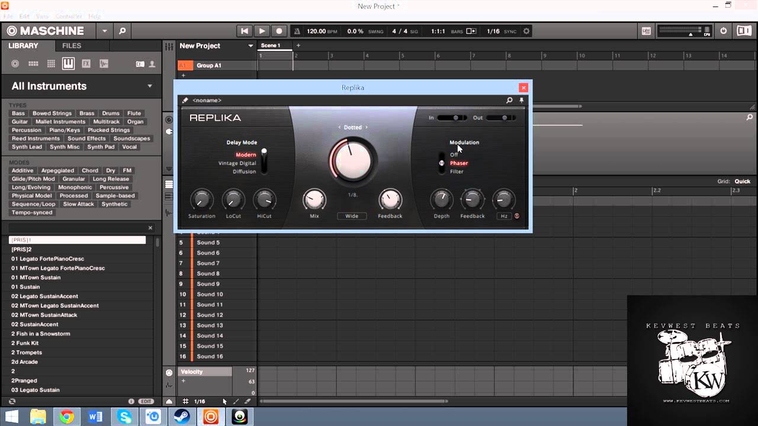Select the Group A1 row
The image size is (758, 426).
(217, 65)
